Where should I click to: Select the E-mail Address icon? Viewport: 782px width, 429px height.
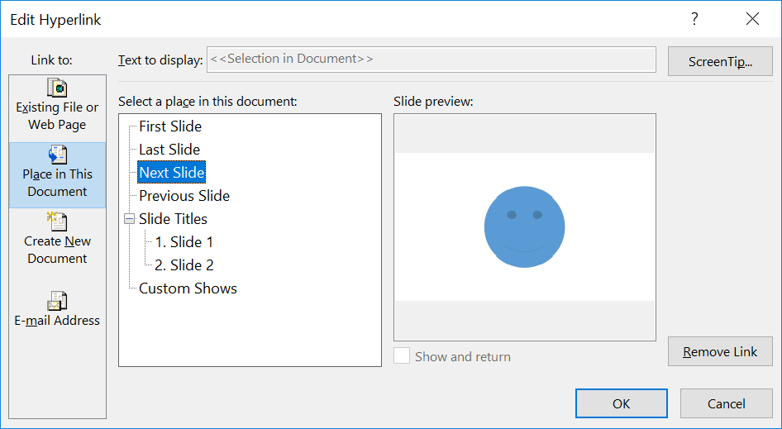coord(57,301)
